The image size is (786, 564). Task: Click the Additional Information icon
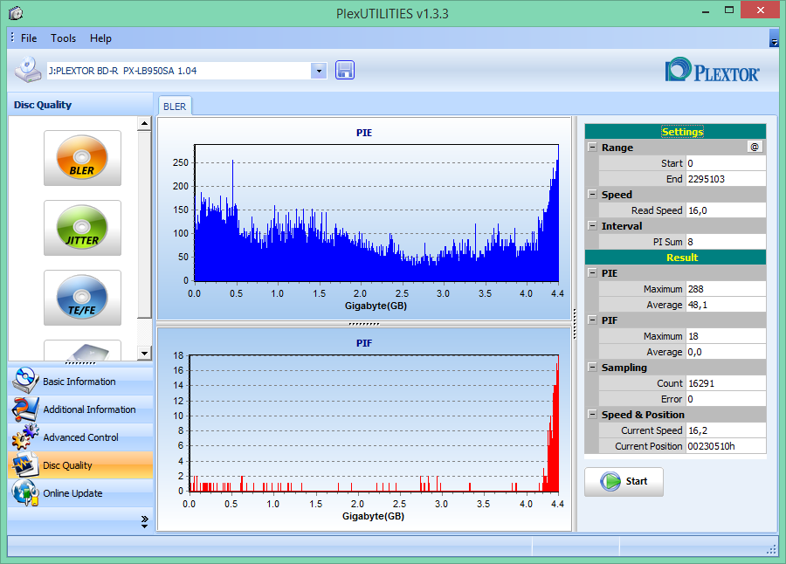25,409
